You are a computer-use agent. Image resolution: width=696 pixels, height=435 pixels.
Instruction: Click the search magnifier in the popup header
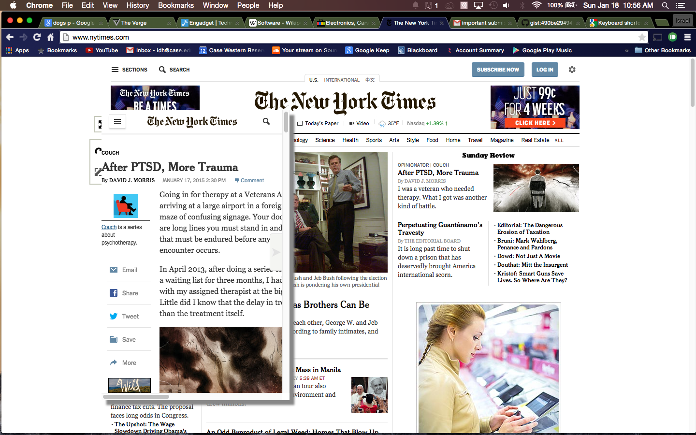pyautogui.click(x=266, y=121)
